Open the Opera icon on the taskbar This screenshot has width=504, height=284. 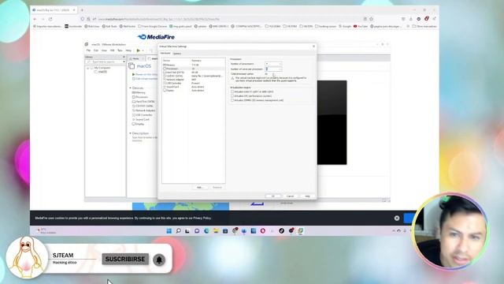[x=262, y=231]
